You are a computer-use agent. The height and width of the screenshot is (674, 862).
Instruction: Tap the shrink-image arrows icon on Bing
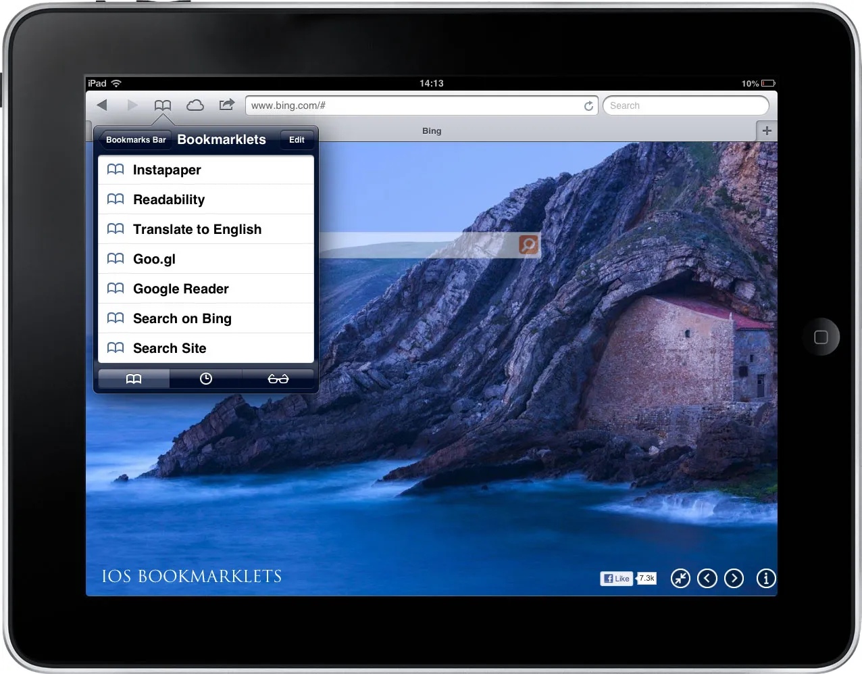pos(680,578)
